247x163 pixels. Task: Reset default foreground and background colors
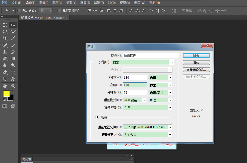[x=4, y=100]
